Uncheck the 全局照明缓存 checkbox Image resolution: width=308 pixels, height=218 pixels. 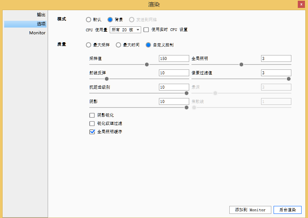coord(92,132)
